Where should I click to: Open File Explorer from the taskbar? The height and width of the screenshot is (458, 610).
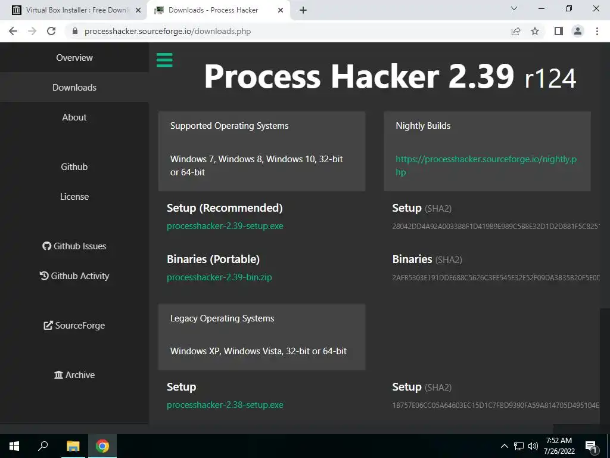coord(73,446)
